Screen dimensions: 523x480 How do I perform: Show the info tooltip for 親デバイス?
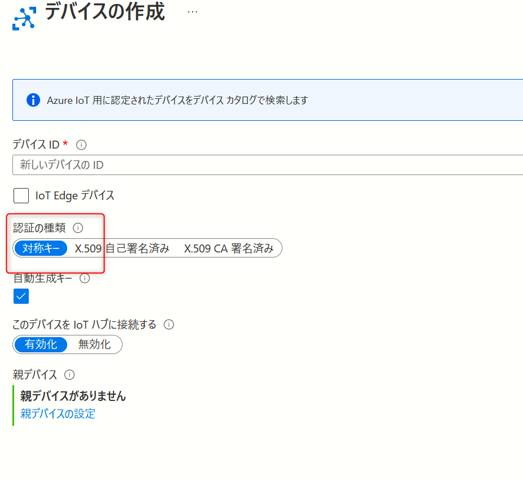point(69,374)
